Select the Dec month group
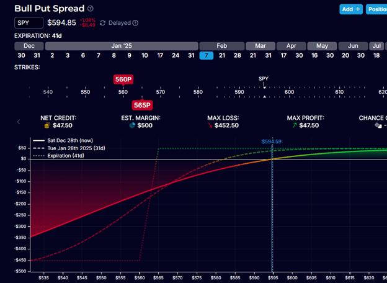 [29, 46]
